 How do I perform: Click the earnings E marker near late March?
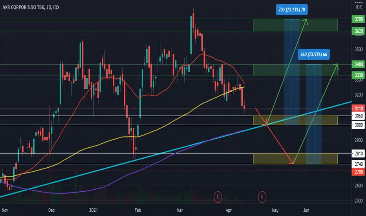[218, 197]
